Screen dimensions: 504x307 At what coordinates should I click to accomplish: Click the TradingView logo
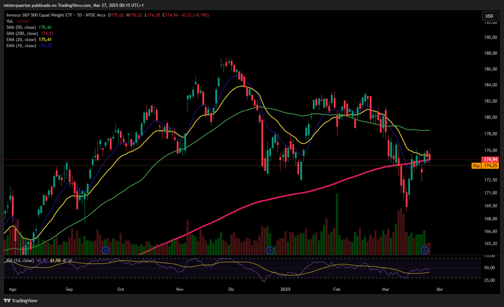(x=21, y=300)
